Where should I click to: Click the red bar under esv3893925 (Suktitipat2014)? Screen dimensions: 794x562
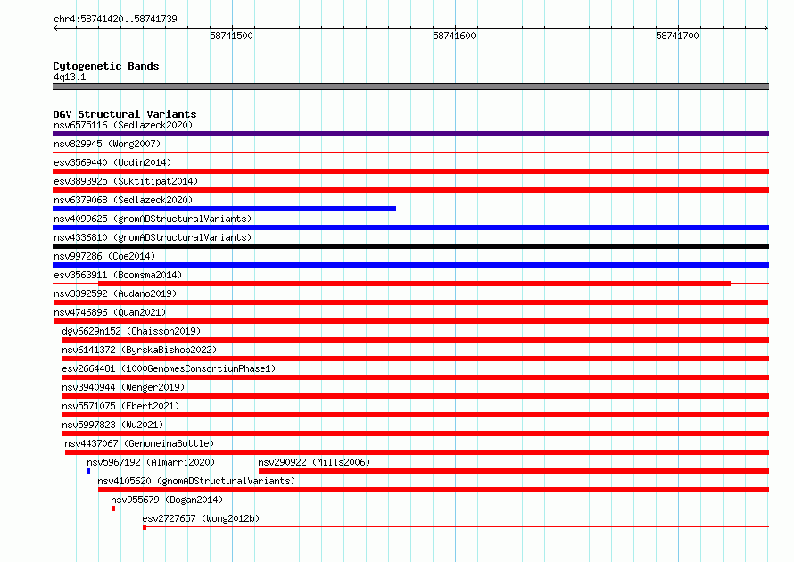point(410,190)
